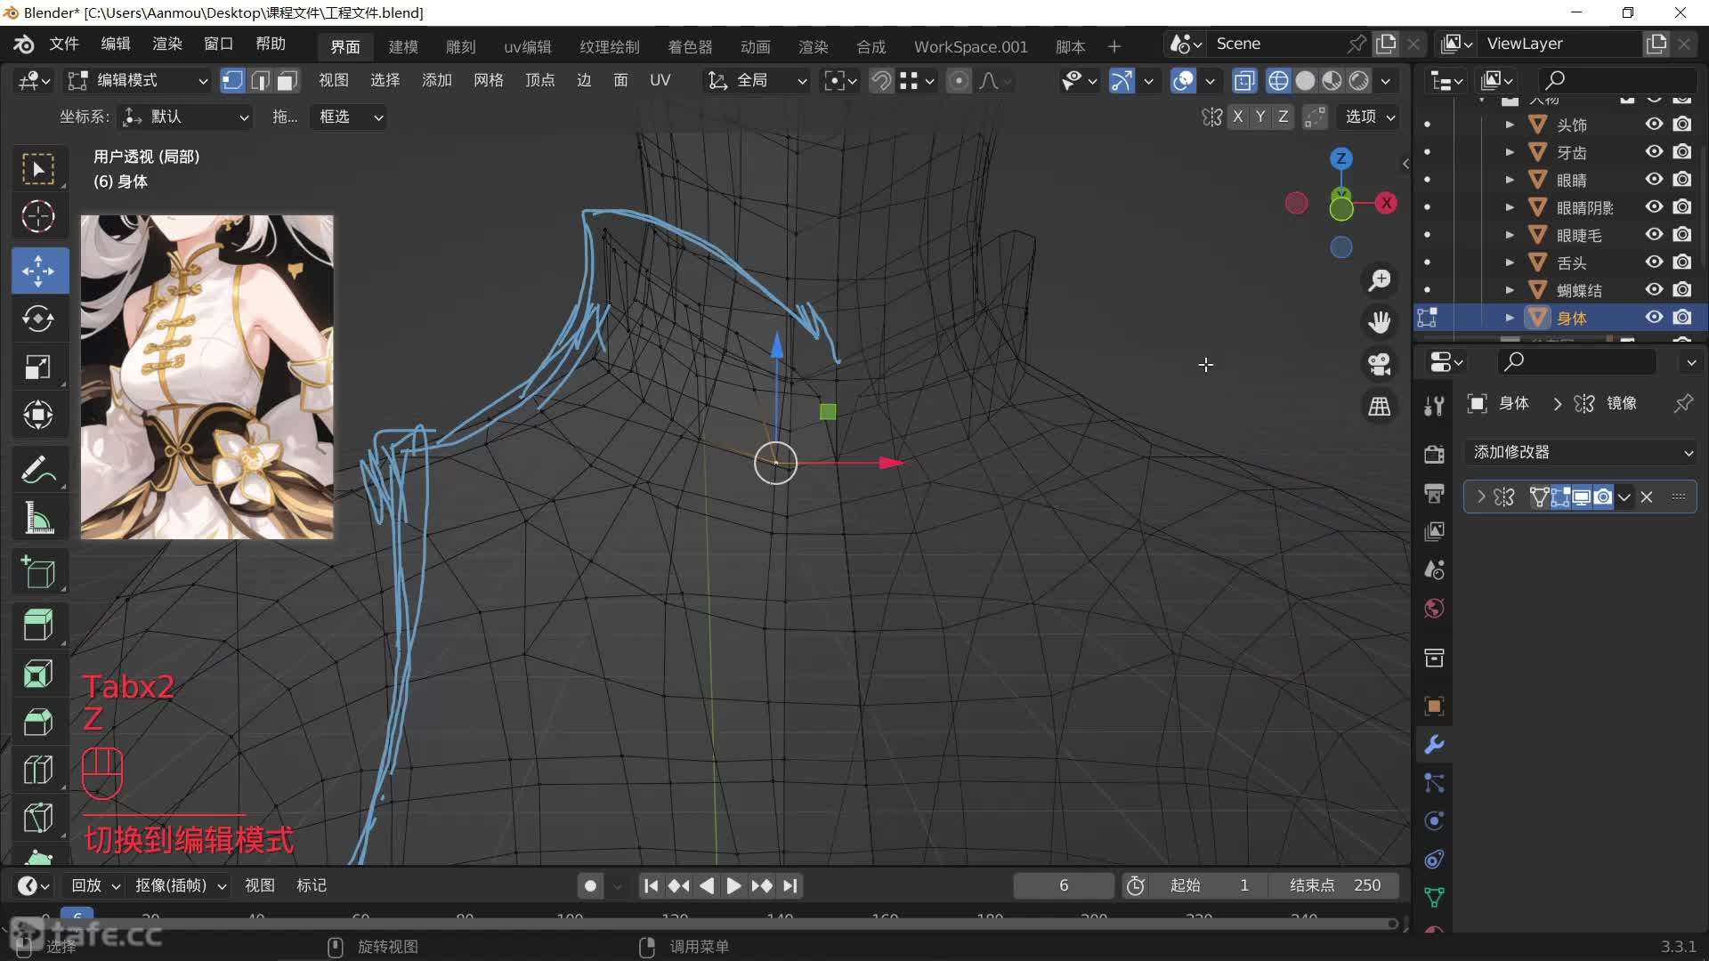The height and width of the screenshot is (961, 1709).
Task: Toggle viewport overlays
Action: [1183, 81]
